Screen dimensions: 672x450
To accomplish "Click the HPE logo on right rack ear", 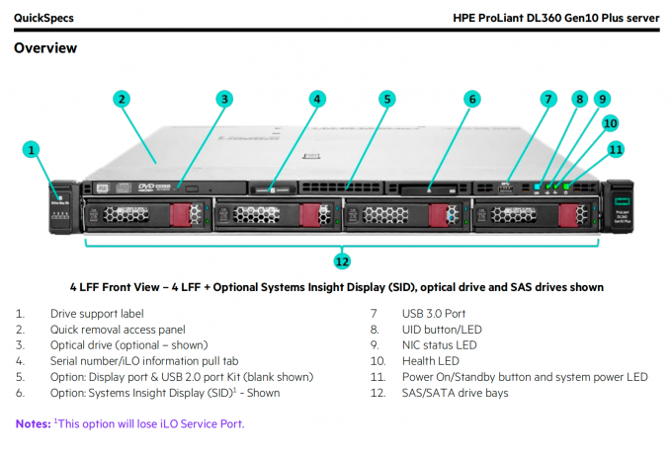I will 622,200.
